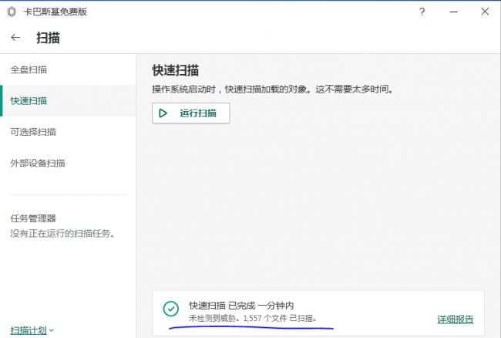The height and width of the screenshot is (338, 501).
Task: Open help with the question mark icon
Action: coord(422,12)
